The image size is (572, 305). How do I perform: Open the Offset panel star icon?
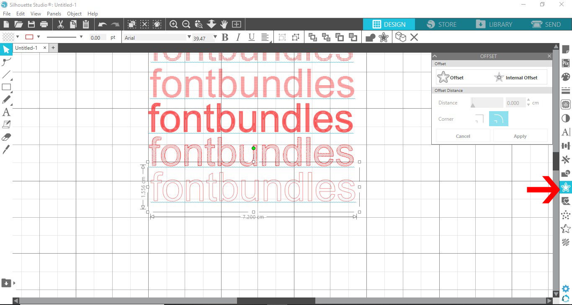point(566,187)
